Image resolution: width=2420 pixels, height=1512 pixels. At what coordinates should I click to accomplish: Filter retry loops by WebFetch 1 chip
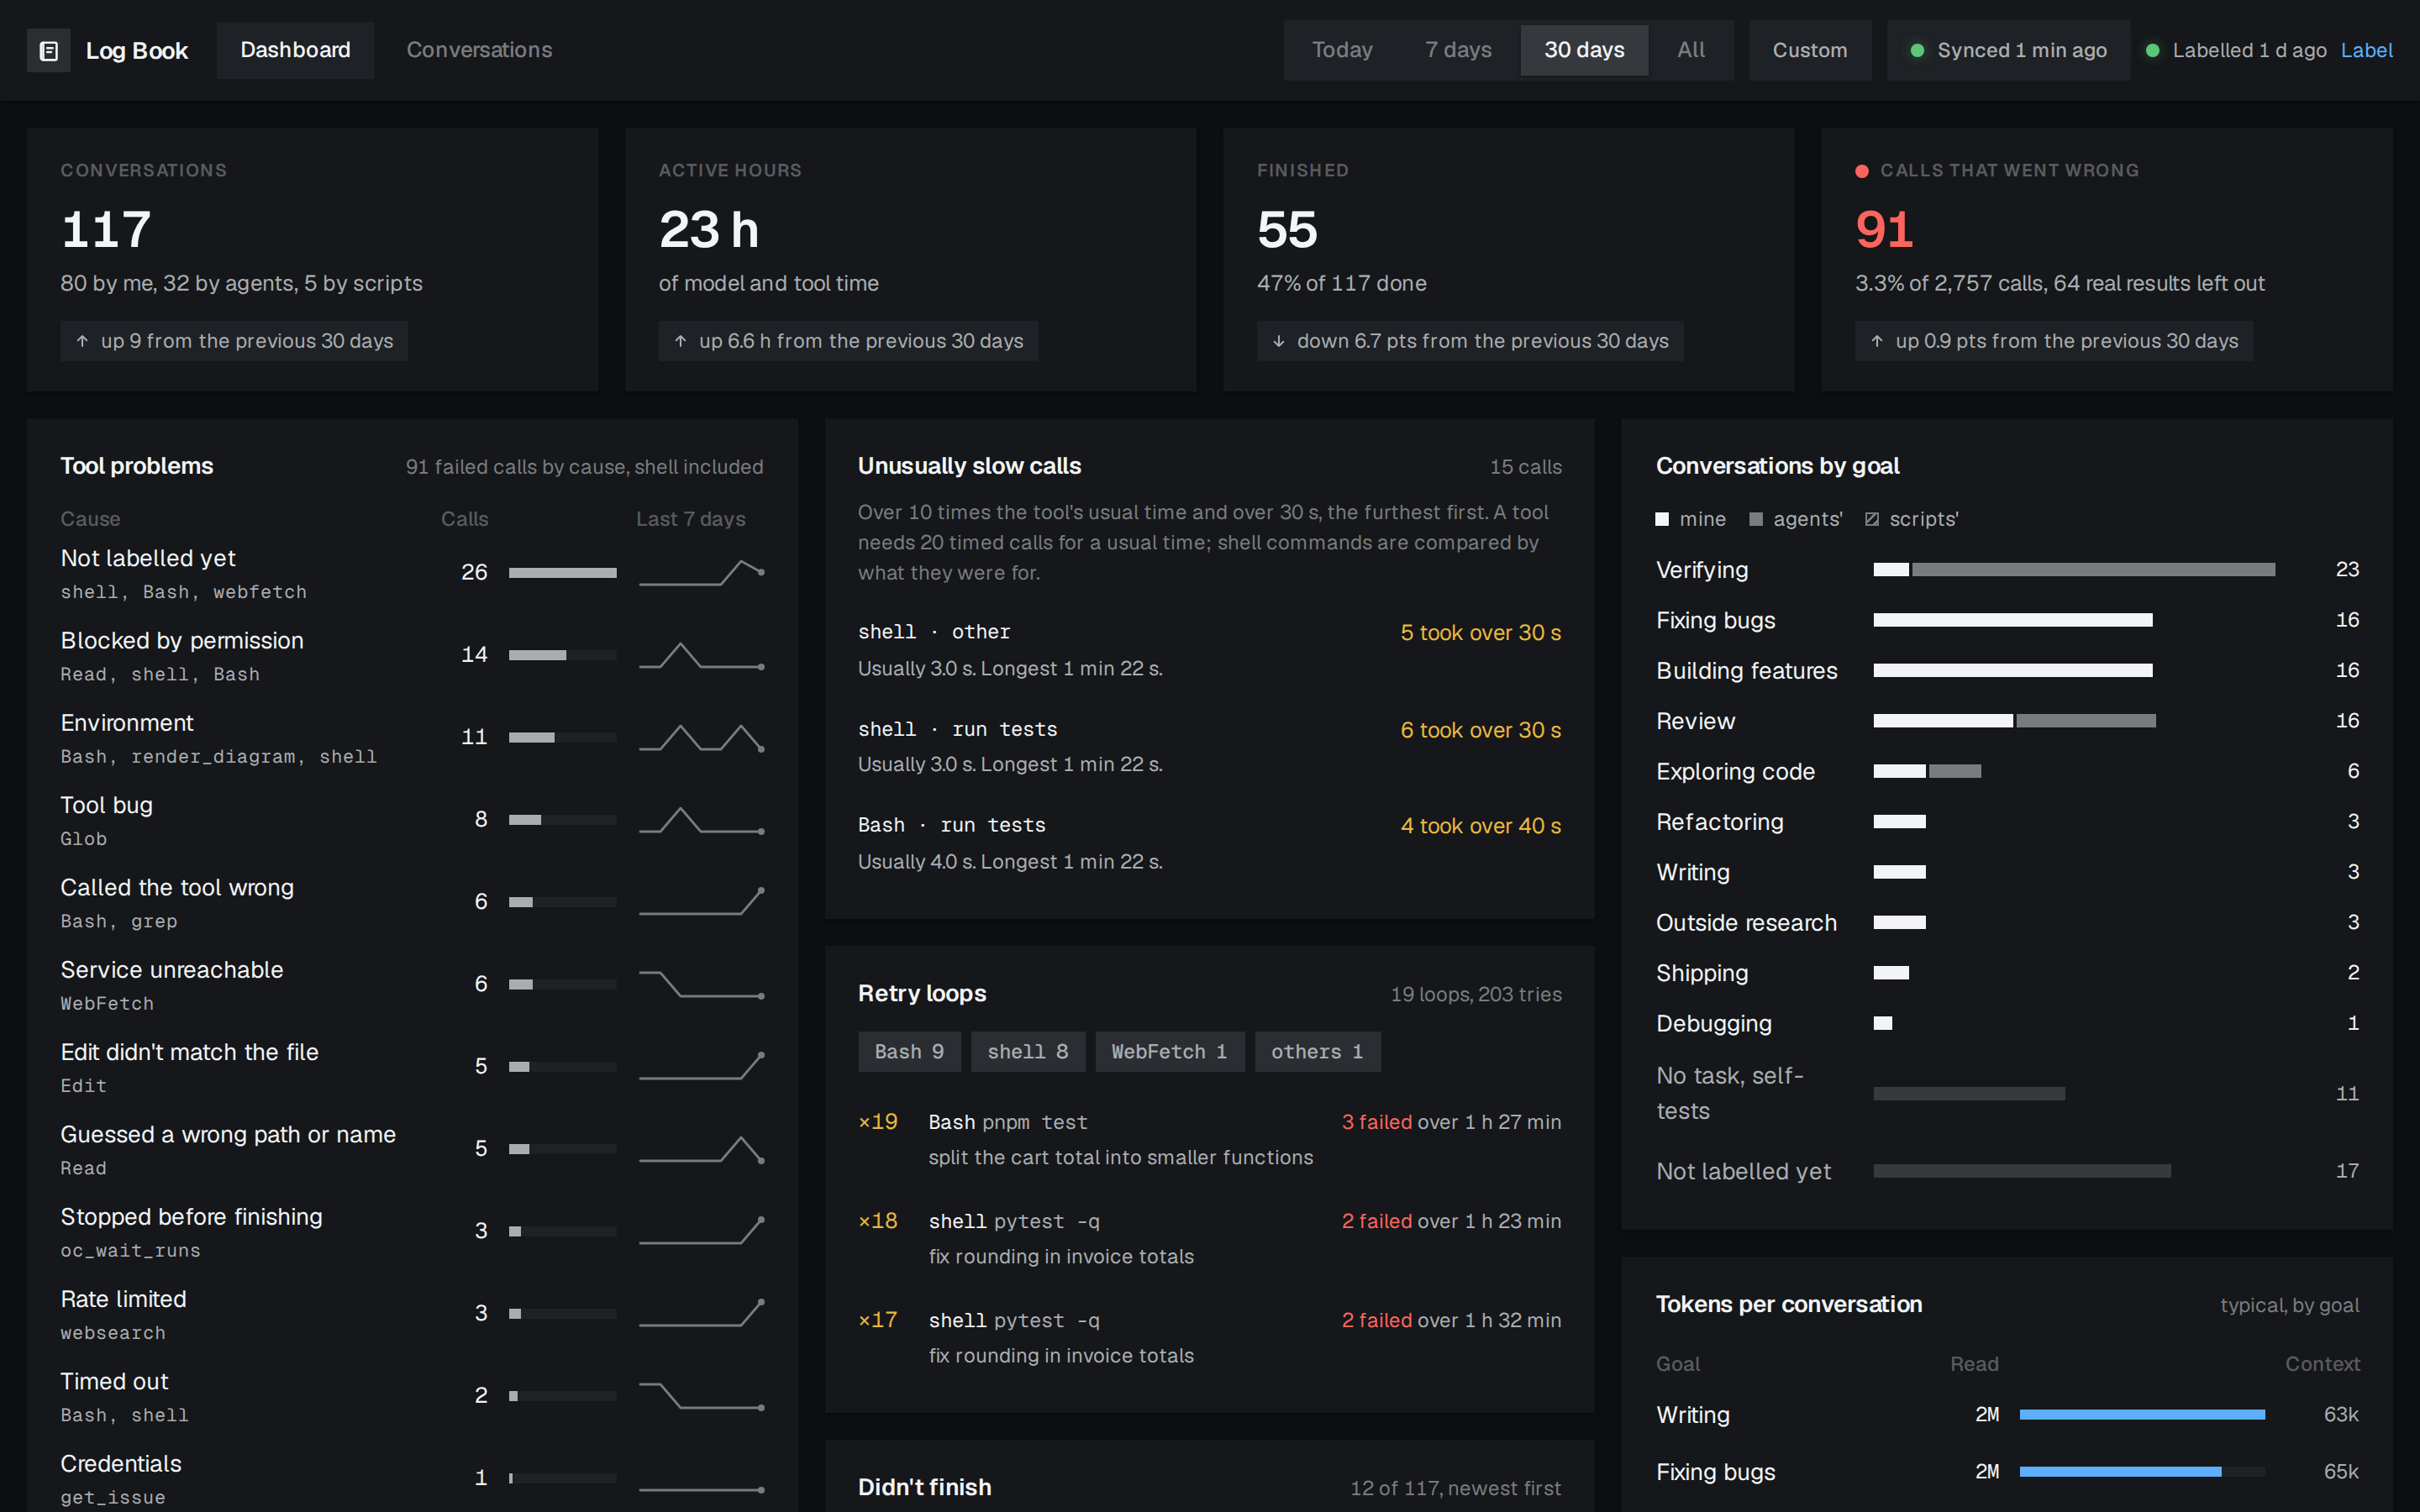[1169, 1052]
